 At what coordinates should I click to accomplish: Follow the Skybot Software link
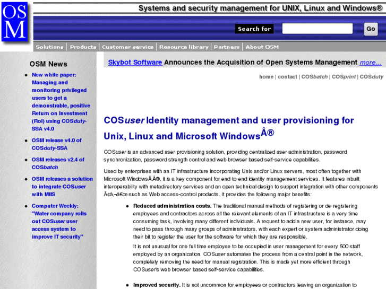(135, 62)
